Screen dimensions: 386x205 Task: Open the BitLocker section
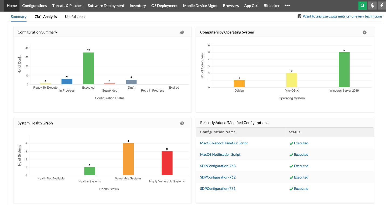272,5
